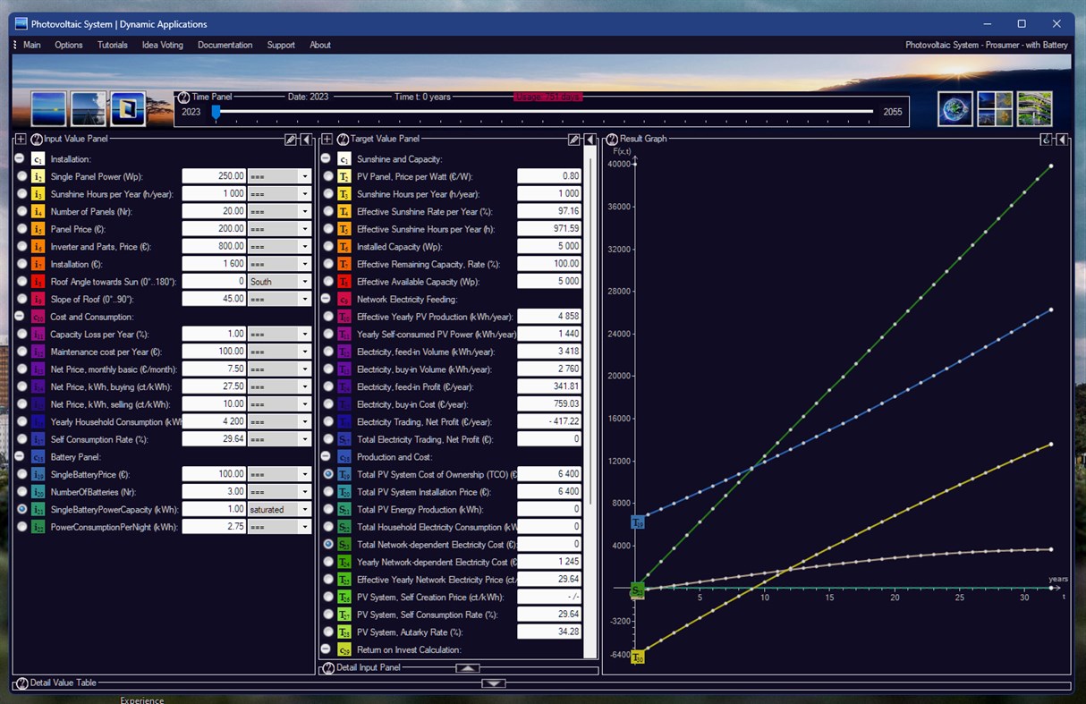Open the glowing globe view icon

coord(955,108)
